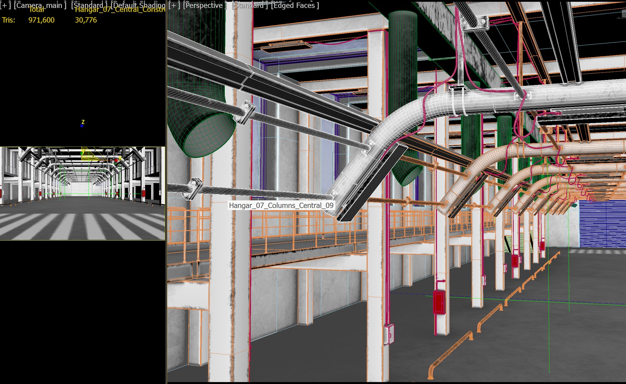Image resolution: width=626 pixels, height=384 pixels.
Task: Open the Perspective point-of-view viewport menu
Action: click(205, 5)
